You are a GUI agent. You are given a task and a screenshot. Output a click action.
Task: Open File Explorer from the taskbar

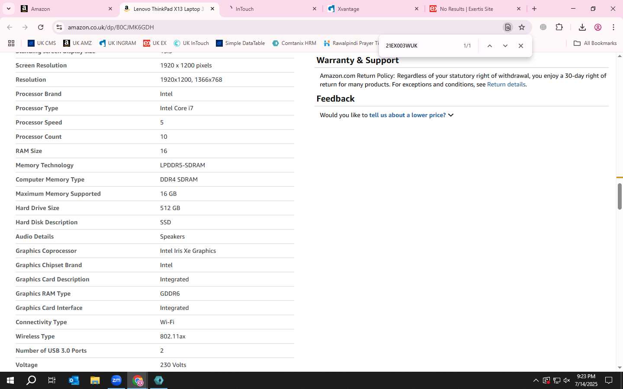pos(95,380)
